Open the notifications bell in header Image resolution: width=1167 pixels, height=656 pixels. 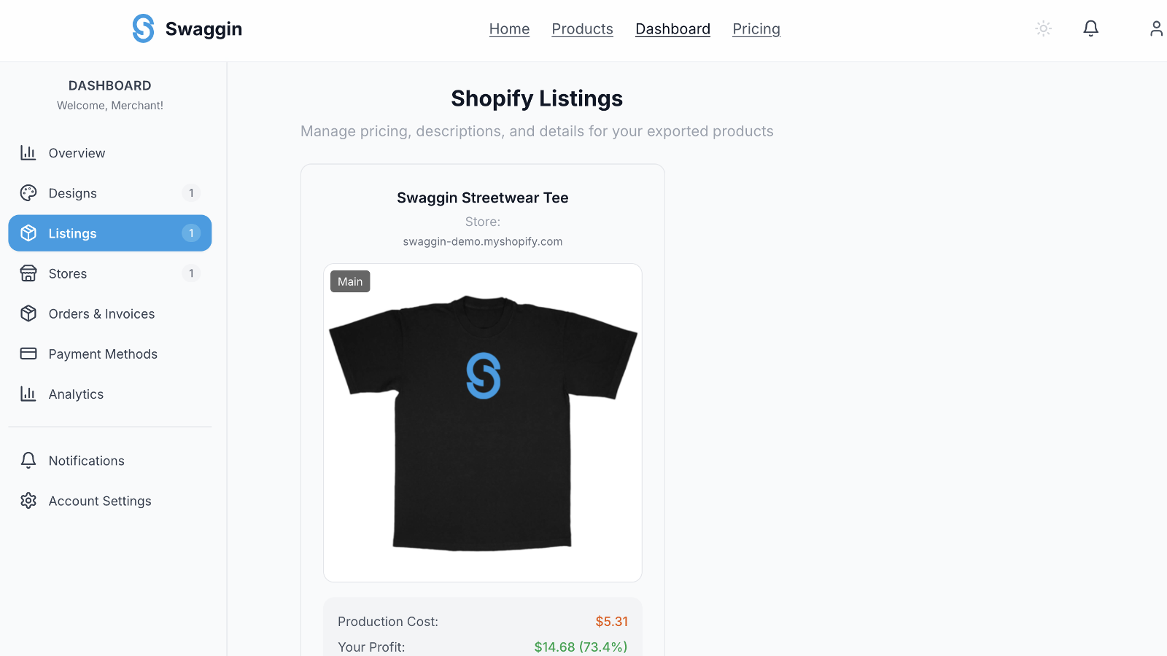click(1091, 28)
